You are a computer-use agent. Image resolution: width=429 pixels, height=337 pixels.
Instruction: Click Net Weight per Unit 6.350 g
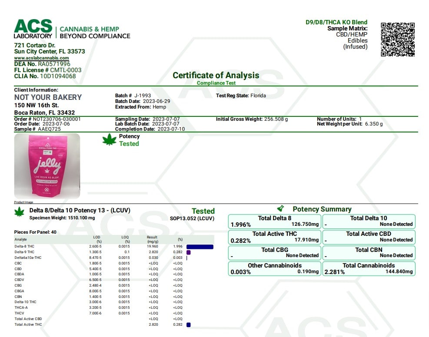coord(349,124)
